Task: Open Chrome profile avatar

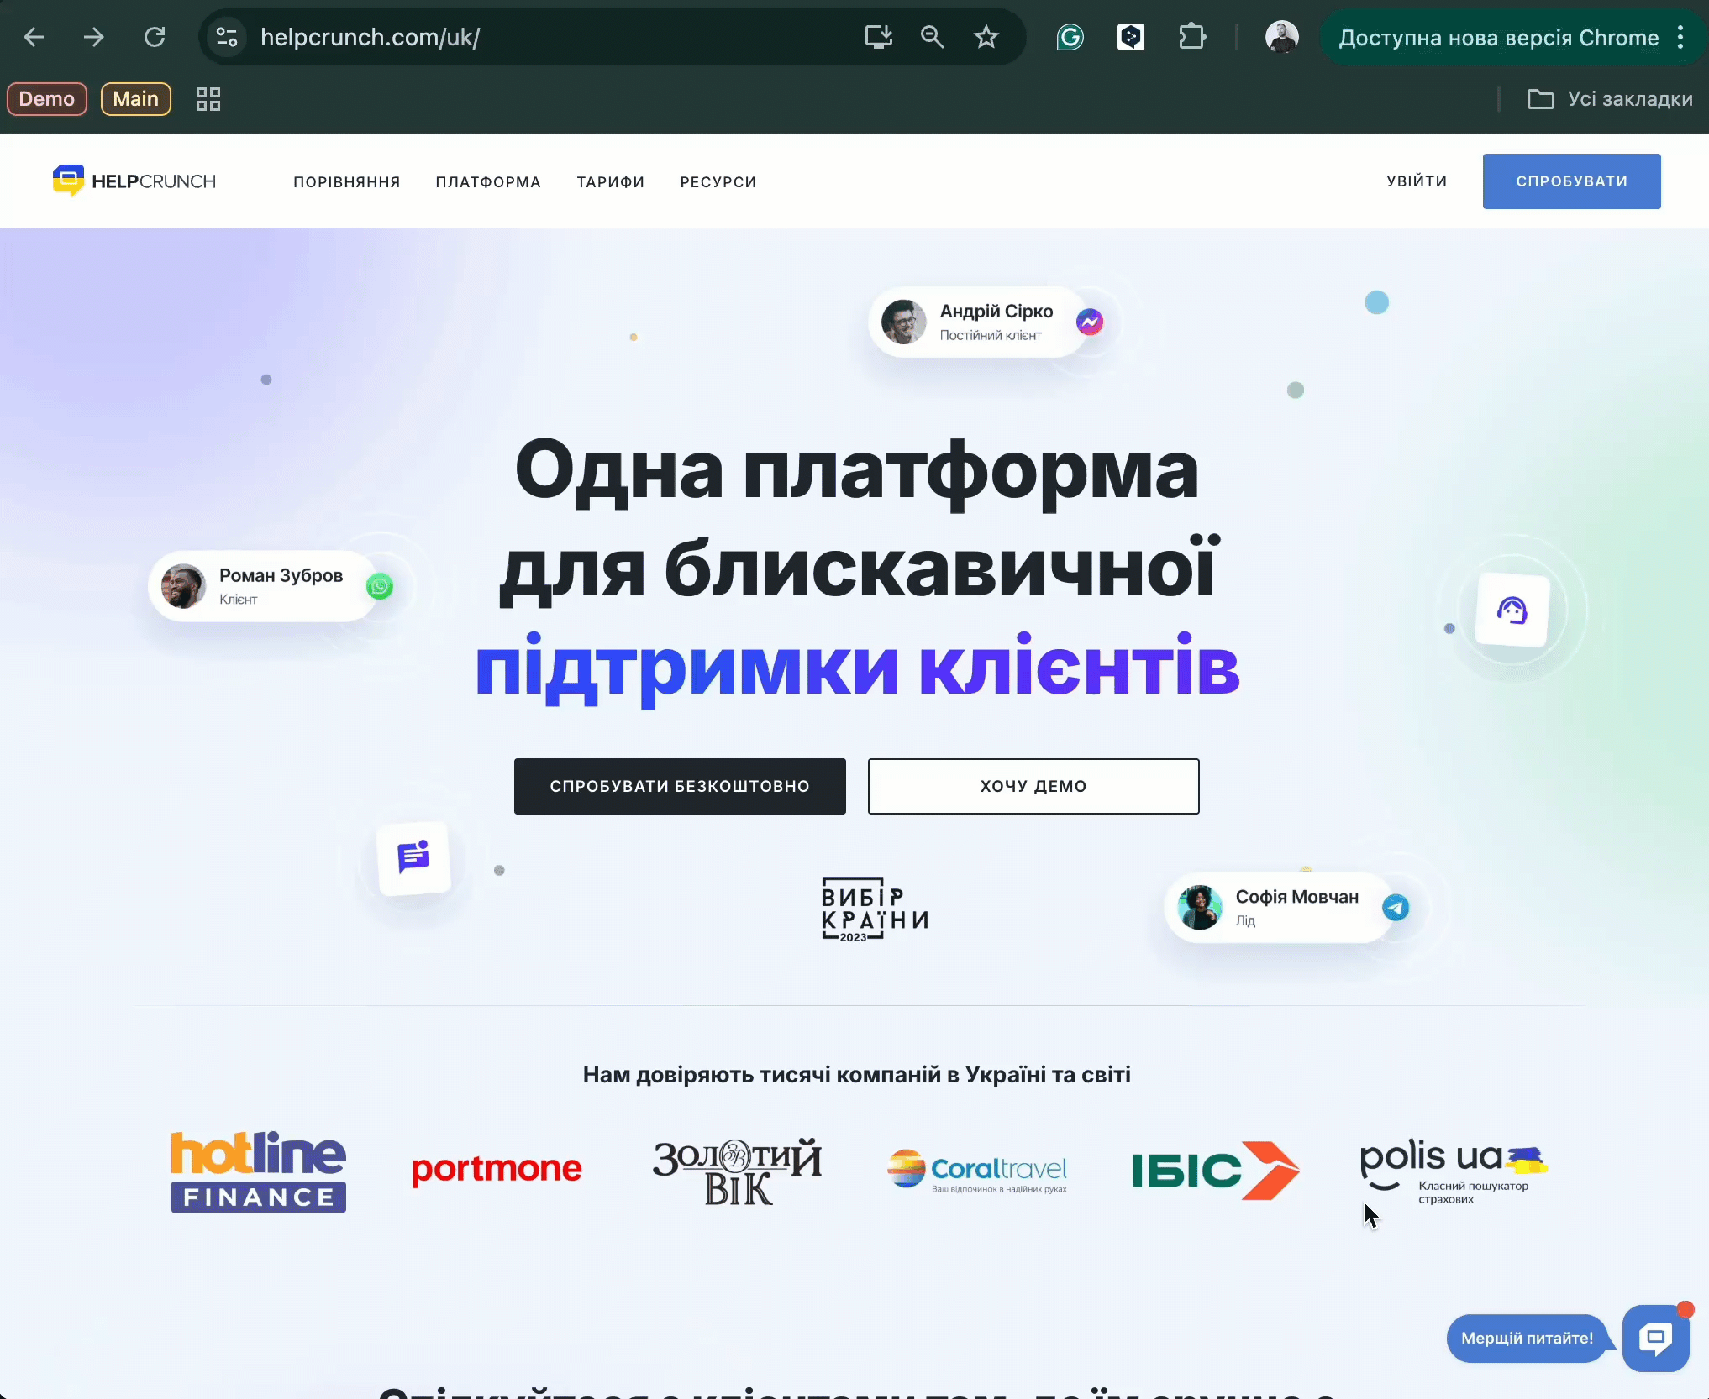Action: point(1281,37)
